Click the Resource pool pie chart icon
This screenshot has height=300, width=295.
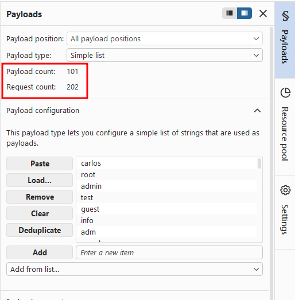pyautogui.click(x=285, y=93)
